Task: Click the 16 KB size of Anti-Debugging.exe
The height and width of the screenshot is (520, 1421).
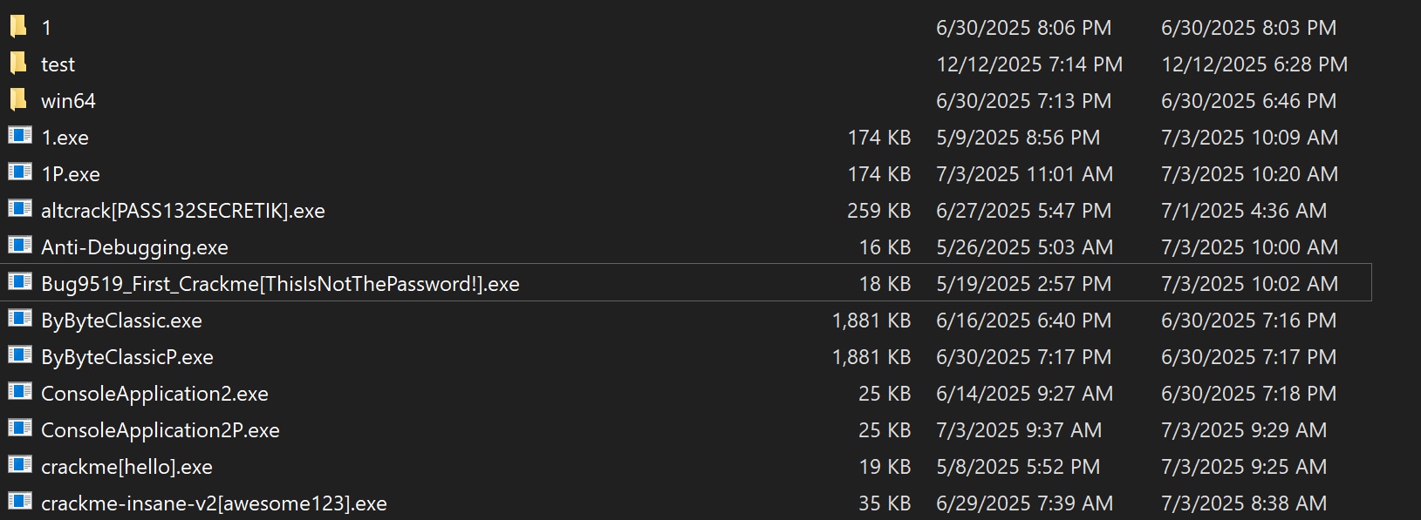Action: tap(885, 247)
